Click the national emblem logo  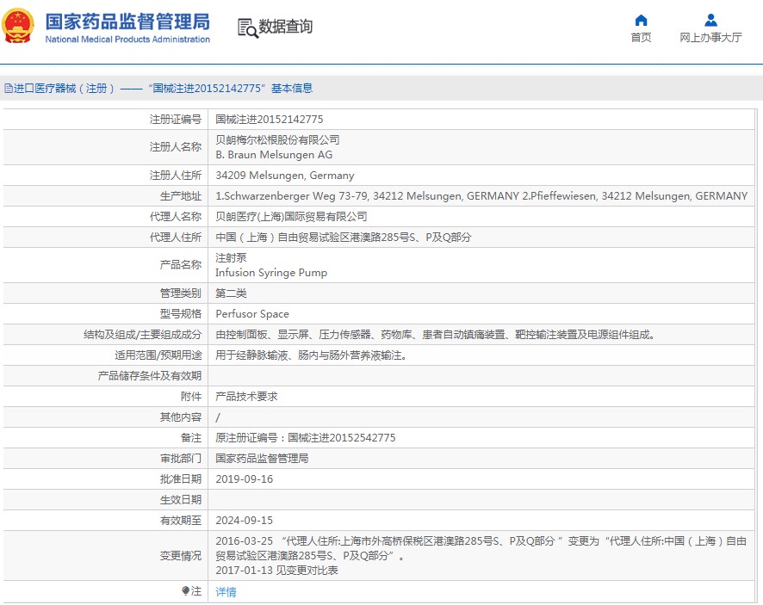coord(18,27)
